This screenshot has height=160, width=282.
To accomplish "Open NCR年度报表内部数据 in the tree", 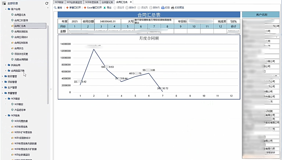I will click(25, 144).
